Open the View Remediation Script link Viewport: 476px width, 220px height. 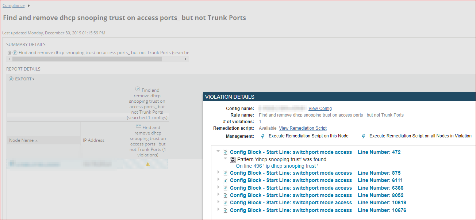coord(303,128)
